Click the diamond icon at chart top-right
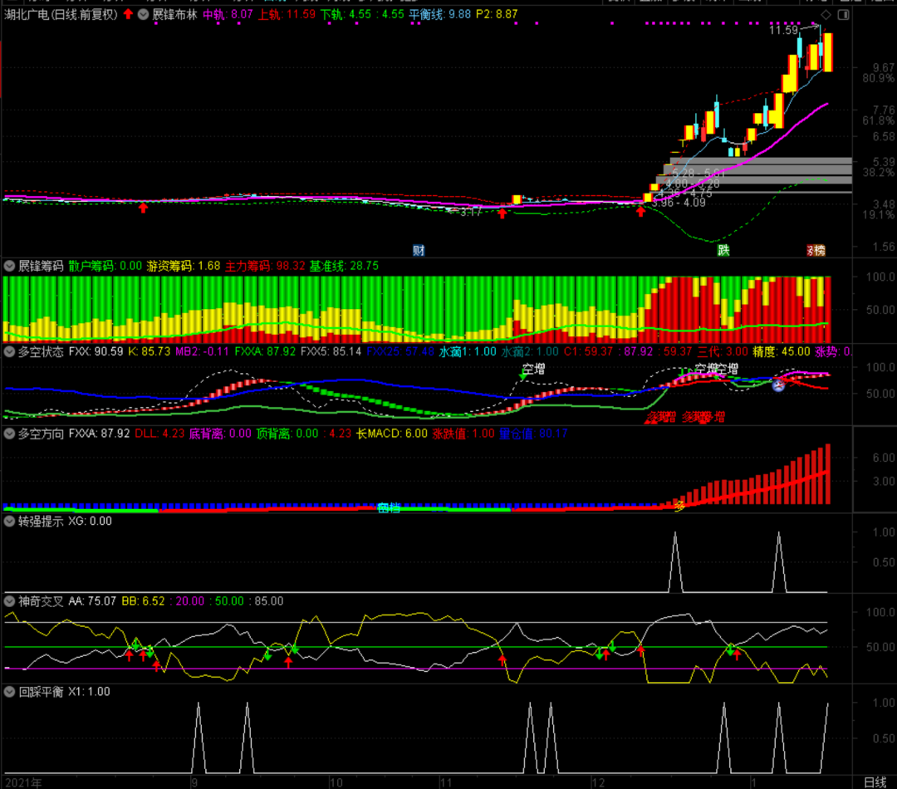Image resolution: width=897 pixels, height=789 pixels. tap(826, 15)
